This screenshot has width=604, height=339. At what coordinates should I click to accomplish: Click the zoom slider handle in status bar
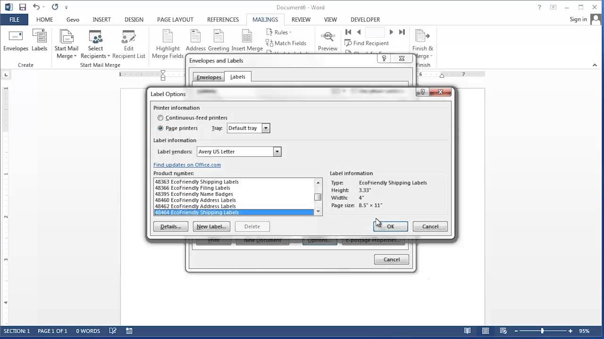542,331
